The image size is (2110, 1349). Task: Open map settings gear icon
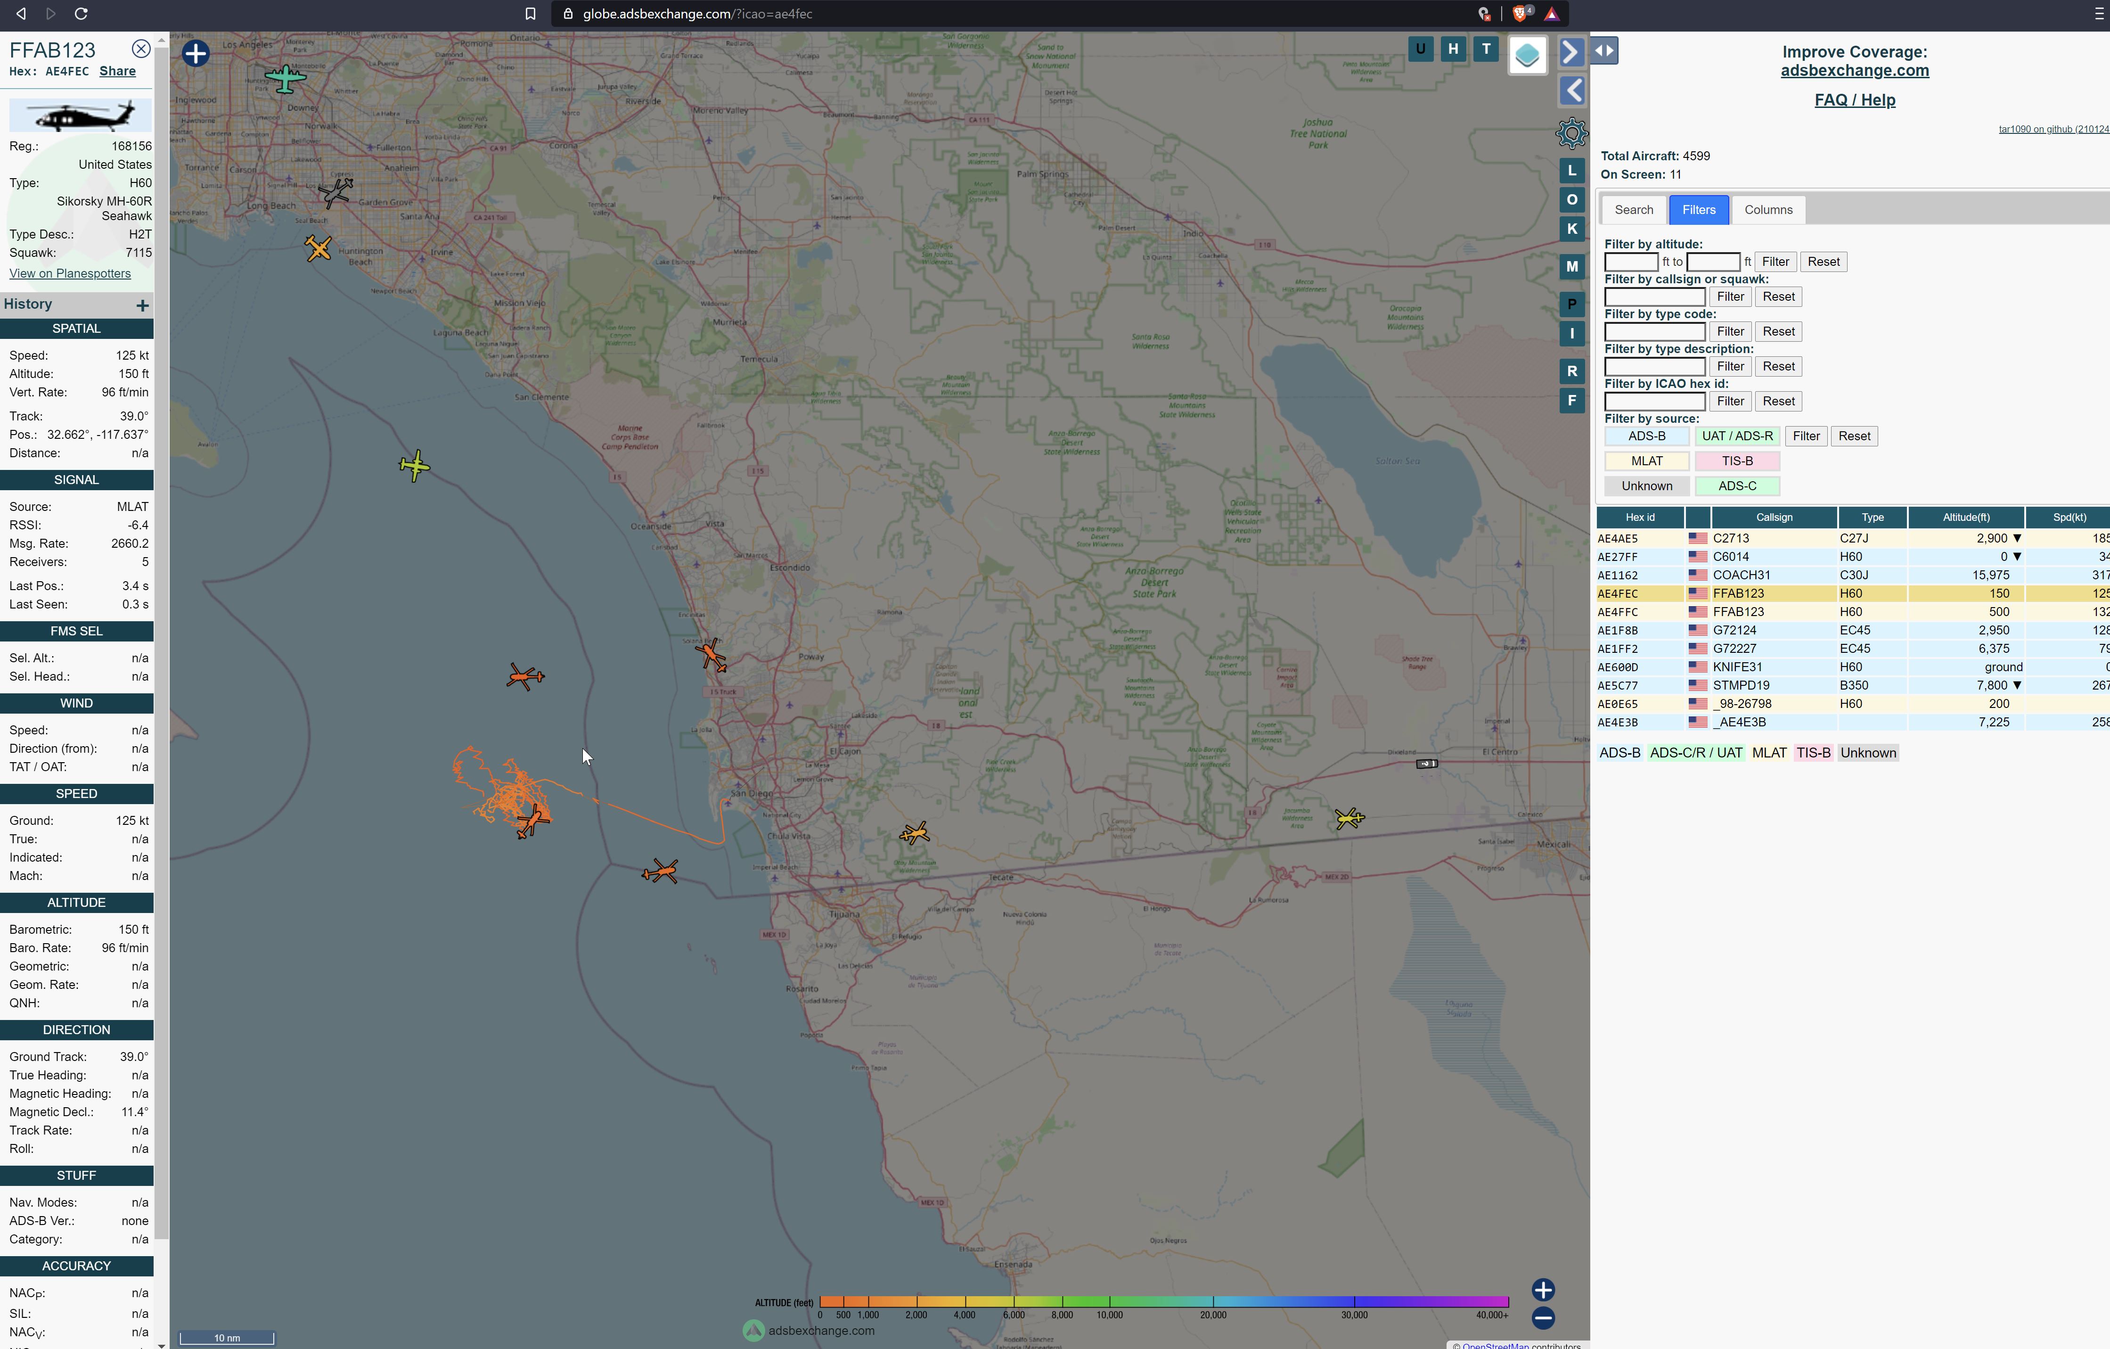click(x=1572, y=133)
